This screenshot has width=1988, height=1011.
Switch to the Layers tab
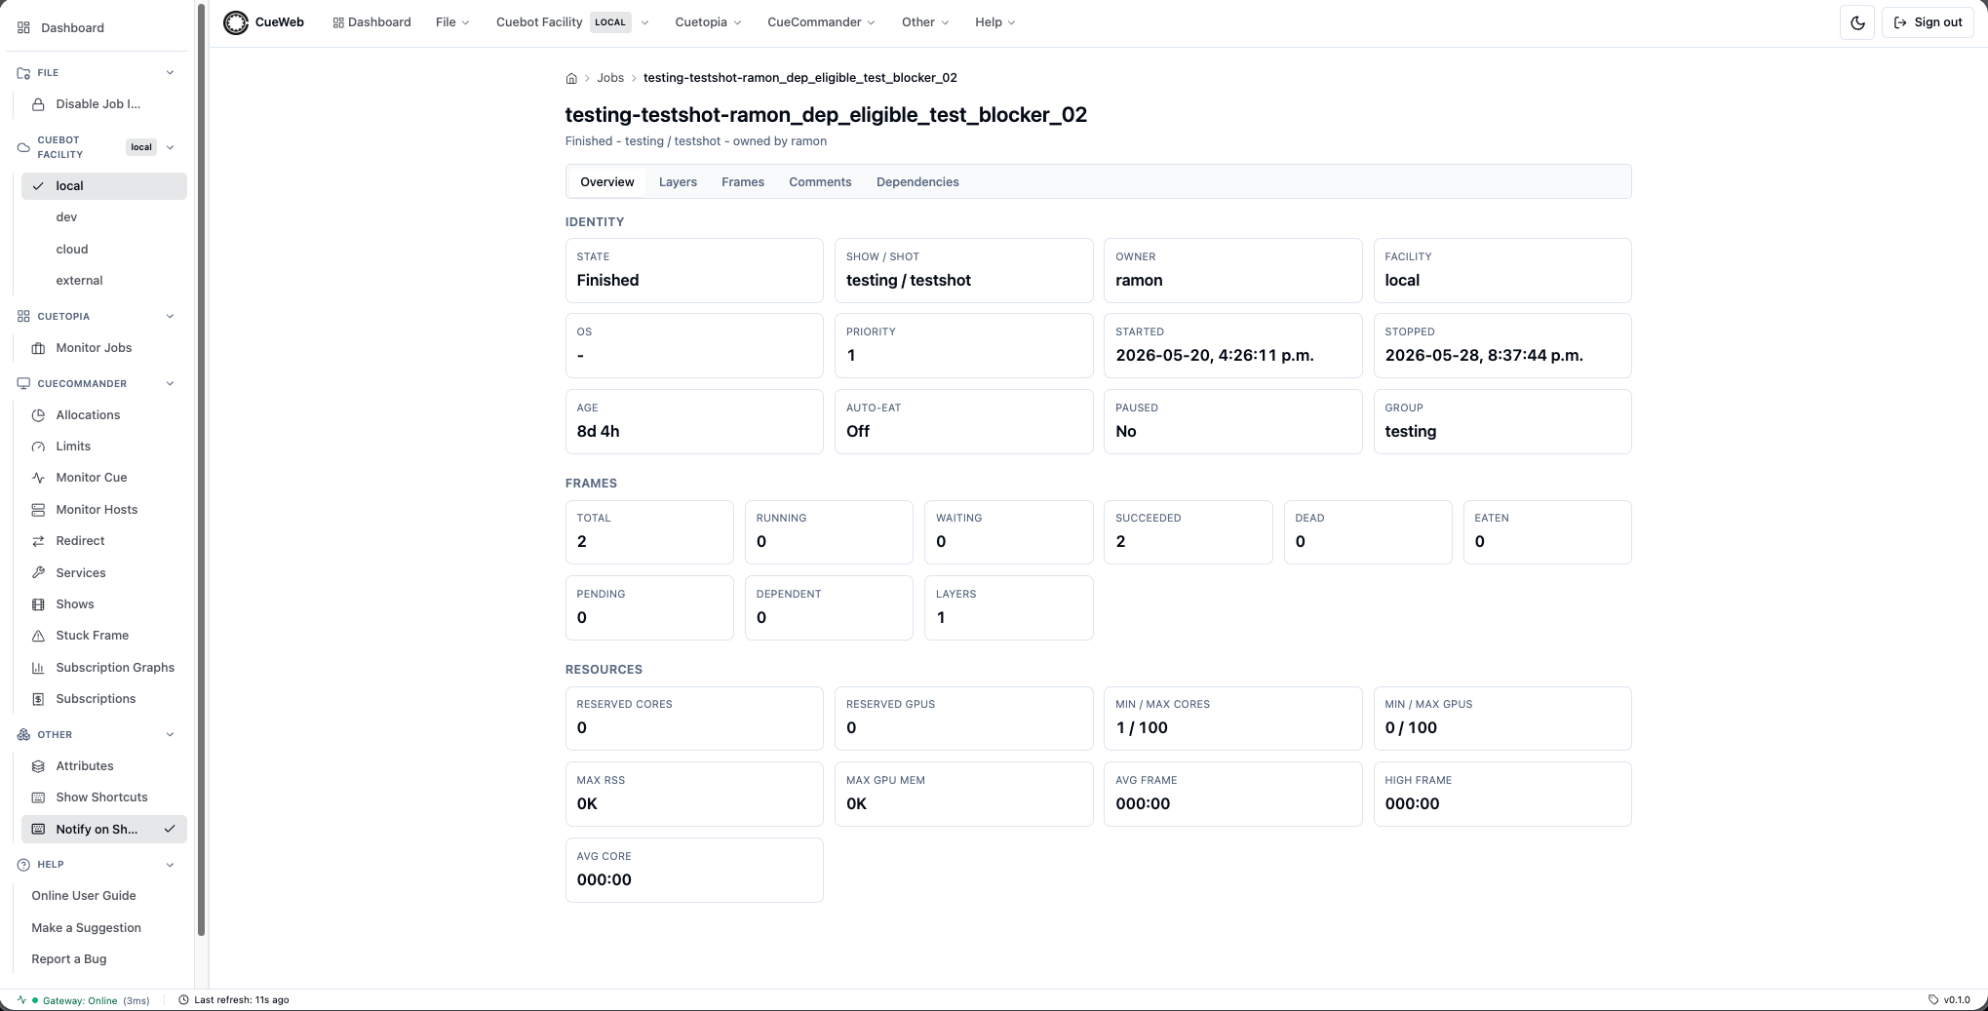point(678,182)
